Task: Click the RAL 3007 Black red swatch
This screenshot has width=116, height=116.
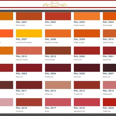Action: click(x=109, y=68)
